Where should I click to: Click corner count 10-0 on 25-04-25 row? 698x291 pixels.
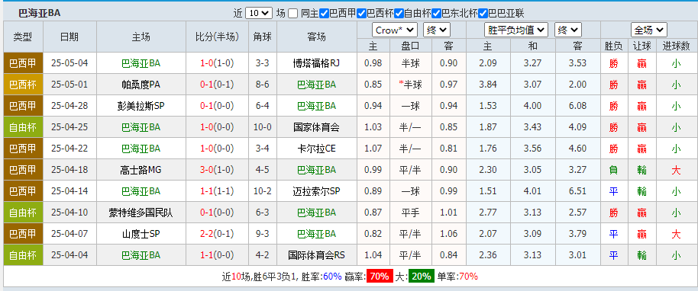pos(262,127)
